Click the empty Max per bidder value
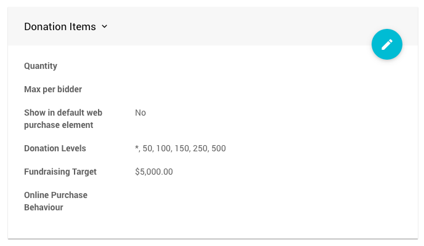Screen dimensions: 424x246 coord(185,89)
